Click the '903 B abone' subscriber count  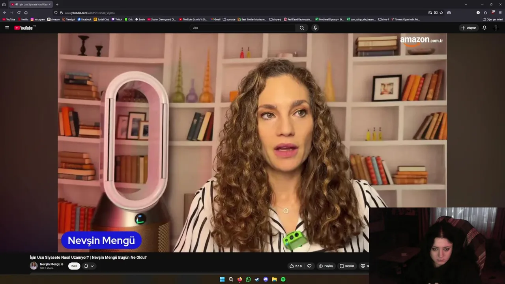[47, 268]
